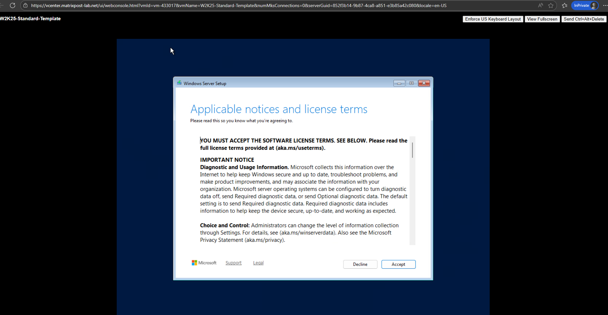Send Ctrl+Alt+Delete to the VM
Viewport: 608px width, 315px height.
pyautogui.click(x=584, y=19)
